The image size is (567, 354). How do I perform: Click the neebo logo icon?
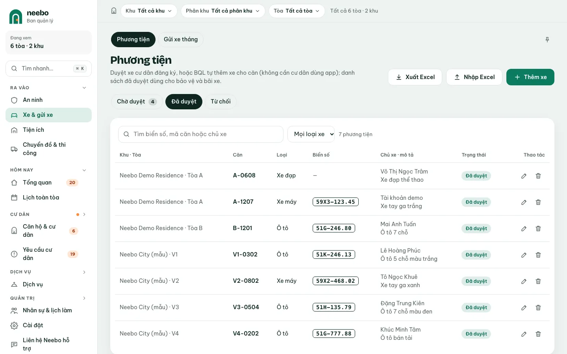pyautogui.click(x=16, y=17)
